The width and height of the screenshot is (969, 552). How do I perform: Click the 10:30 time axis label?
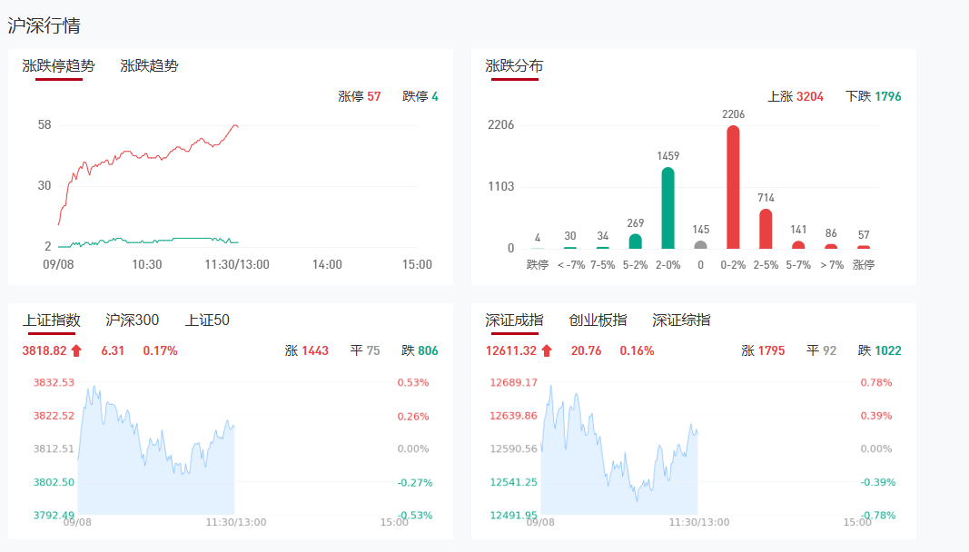pyautogui.click(x=147, y=264)
